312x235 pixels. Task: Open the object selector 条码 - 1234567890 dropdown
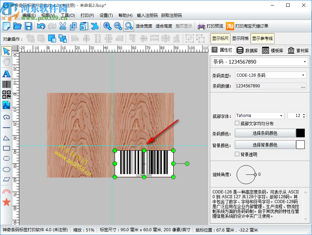point(305,62)
